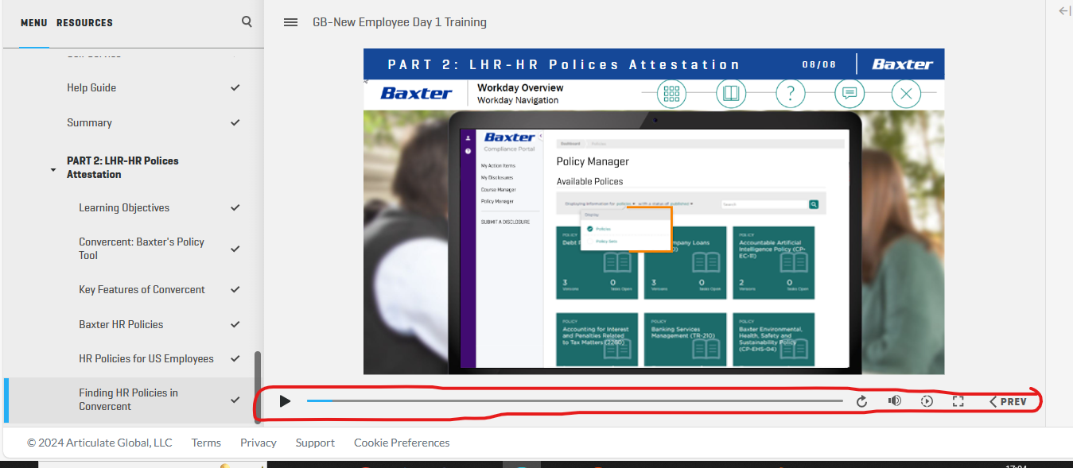Viewport: 1073px width, 468px height.
Task: Mute audio with the volume icon
Action: point(894,400)
